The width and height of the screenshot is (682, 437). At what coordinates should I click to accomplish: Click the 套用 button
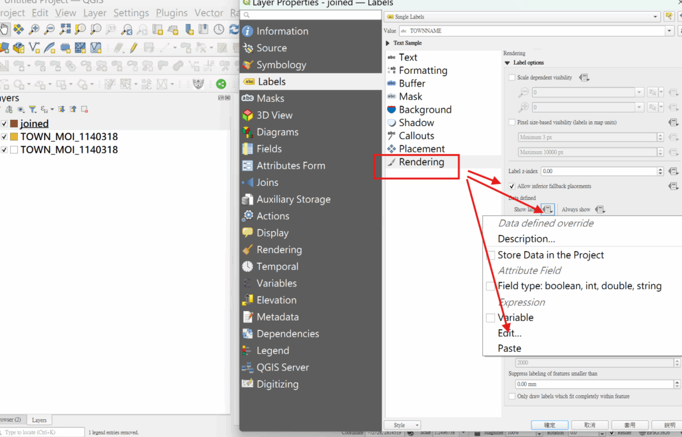pos(629,425)
